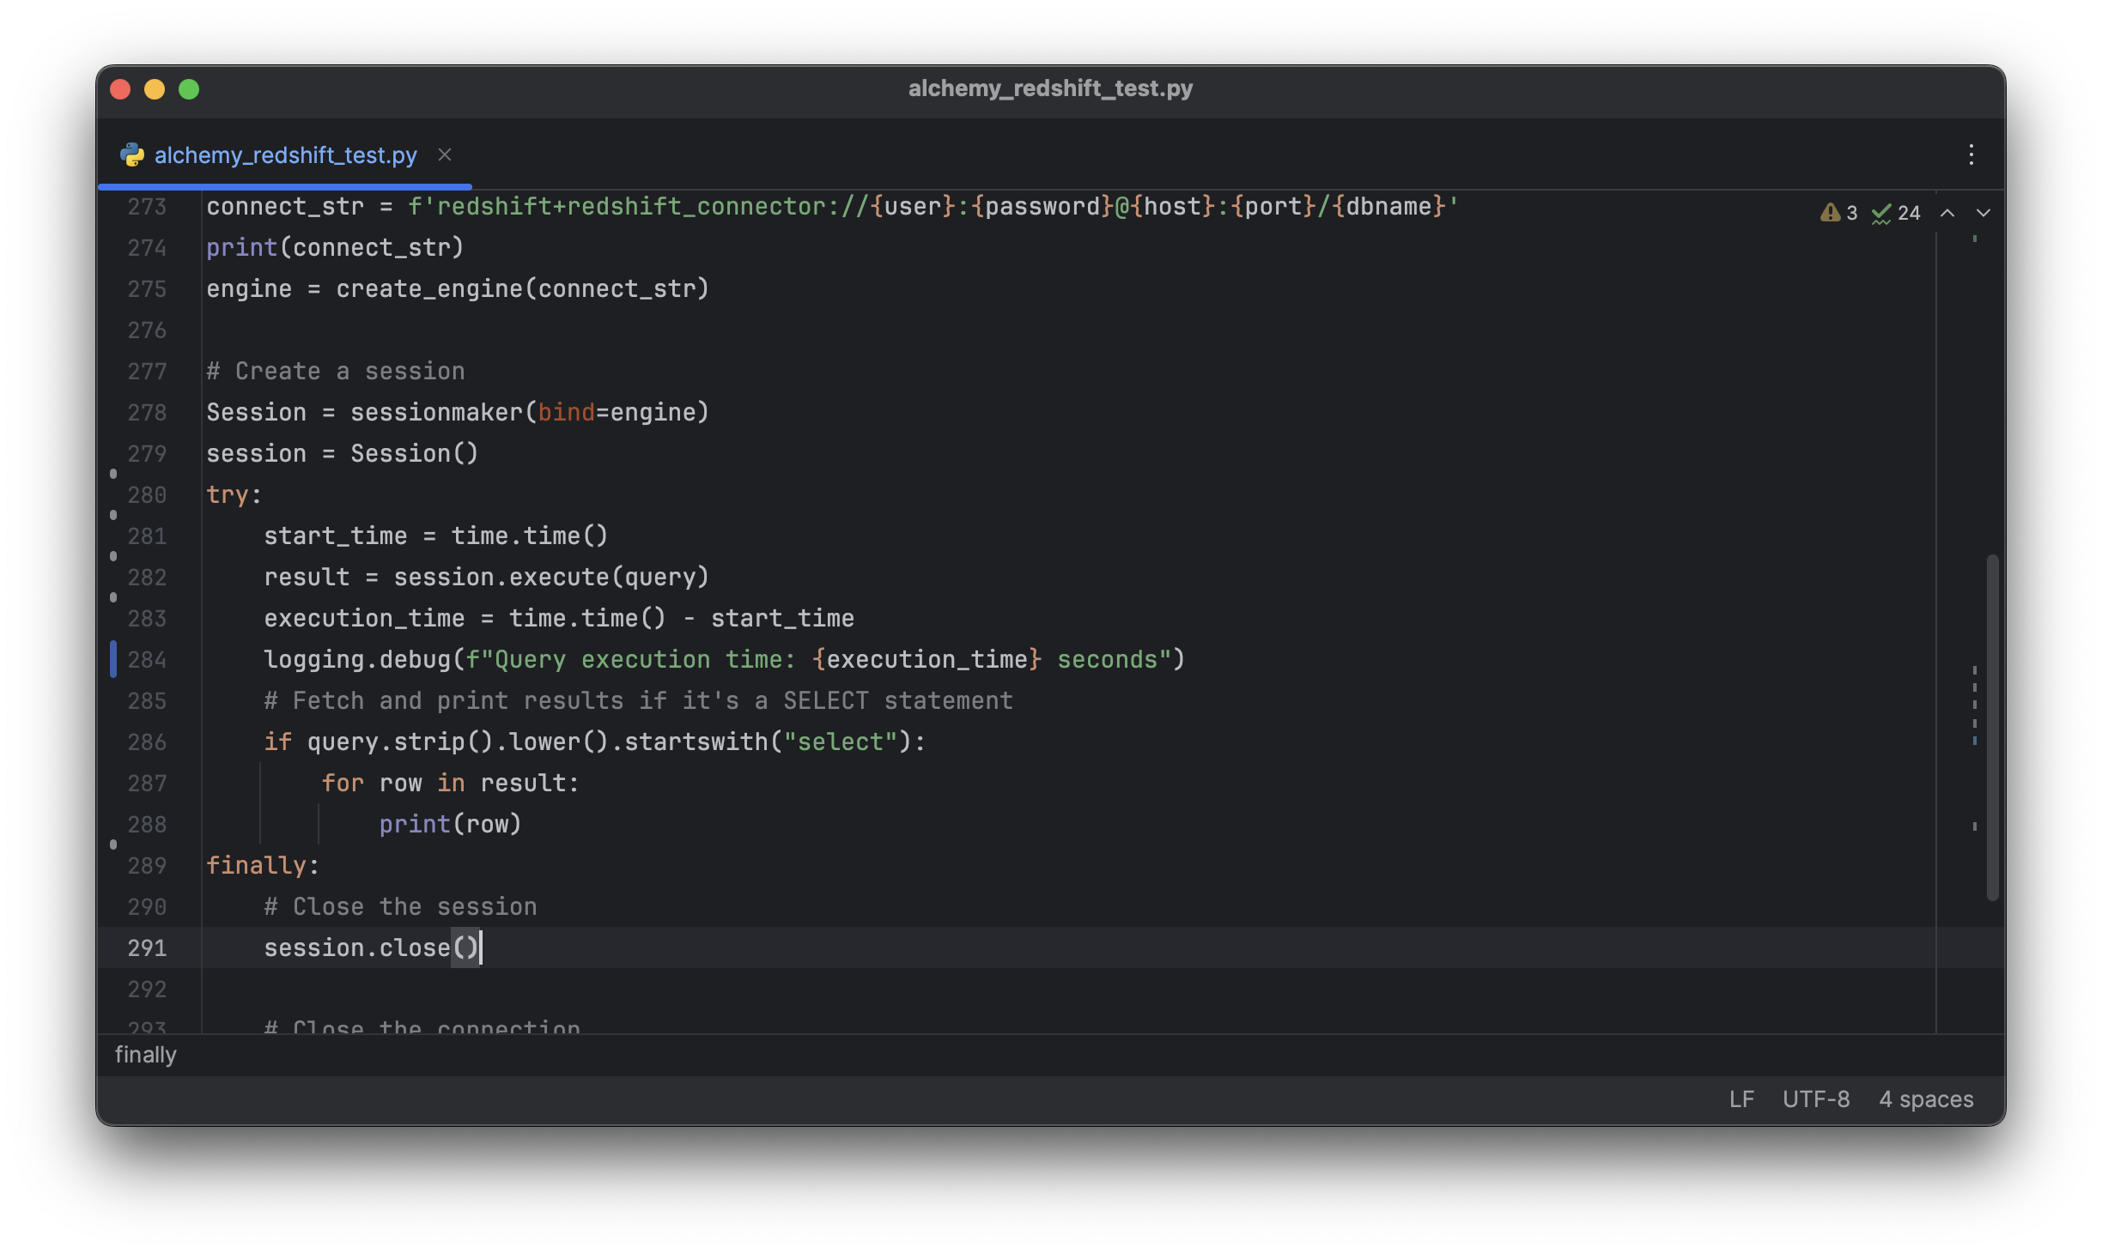
Task: Click on session.close() call
Action: pyautogui.click(x=371, y=948)
